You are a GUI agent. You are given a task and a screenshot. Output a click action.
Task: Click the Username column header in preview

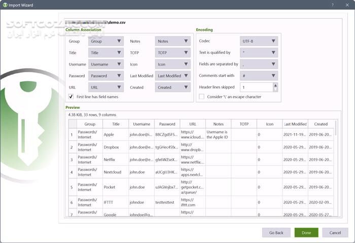coord(141,124)
